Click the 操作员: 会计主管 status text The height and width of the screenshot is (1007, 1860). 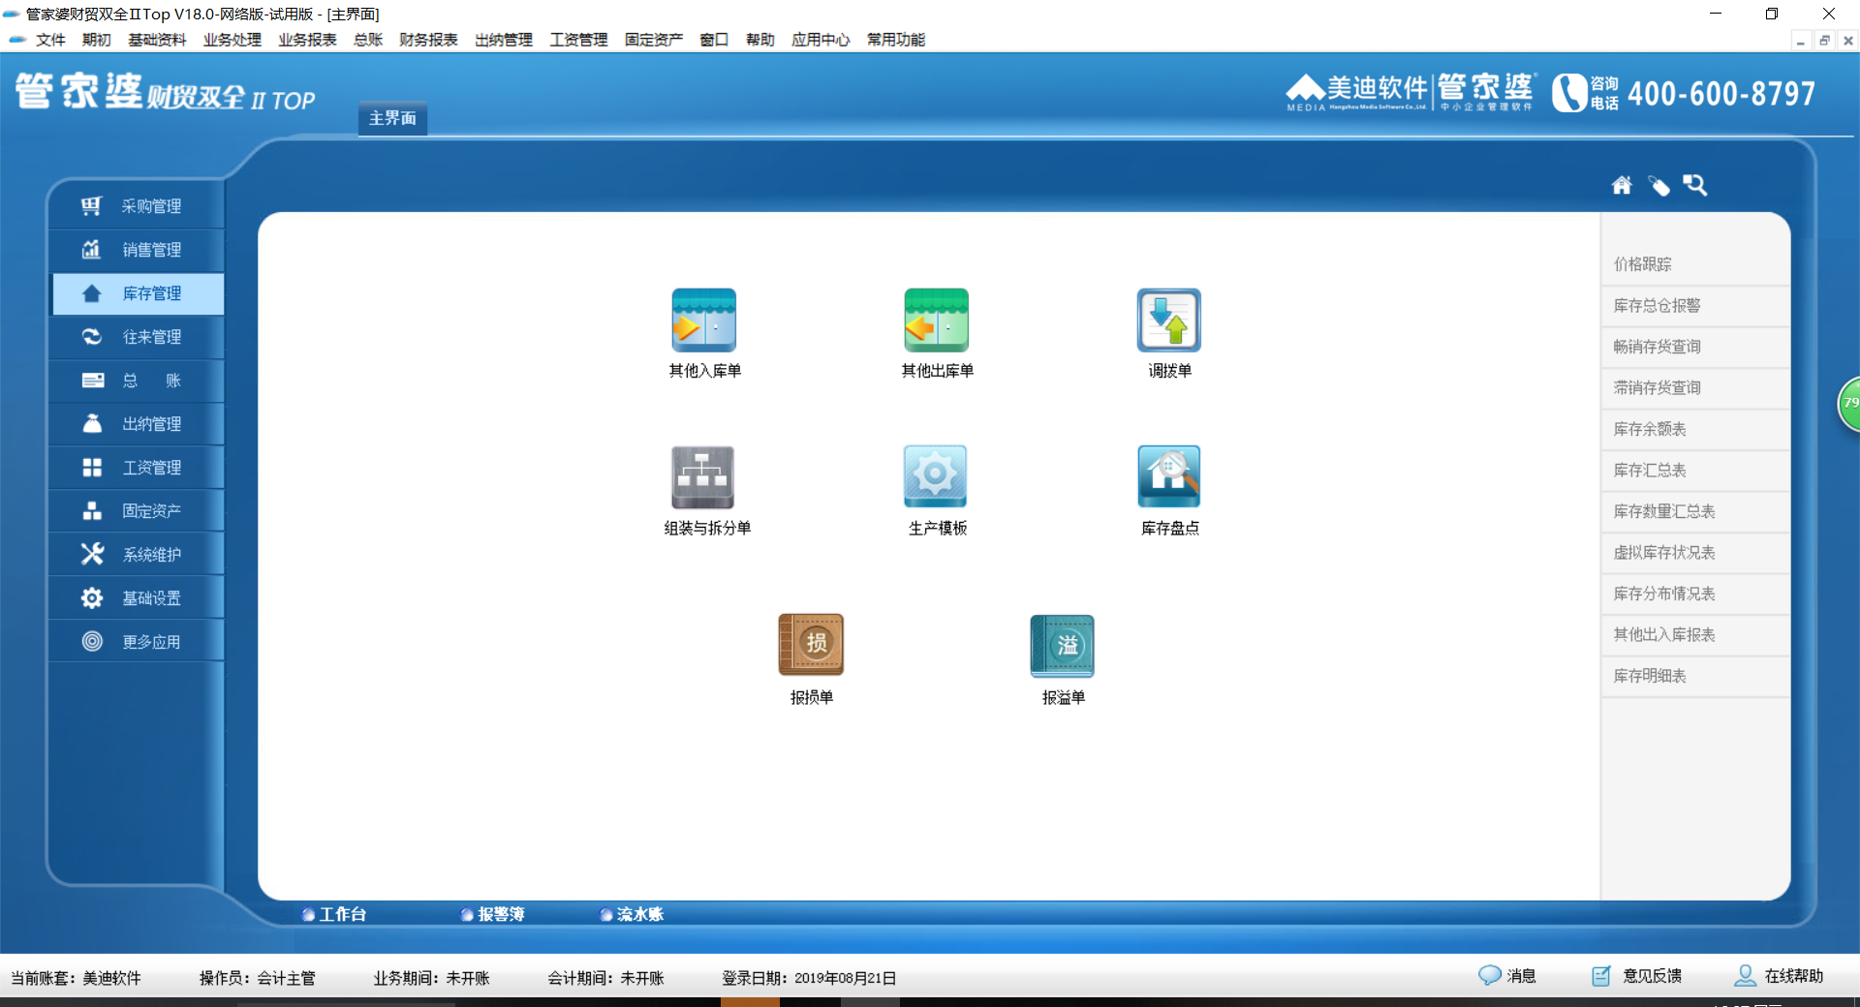click(x=258, y=978)
